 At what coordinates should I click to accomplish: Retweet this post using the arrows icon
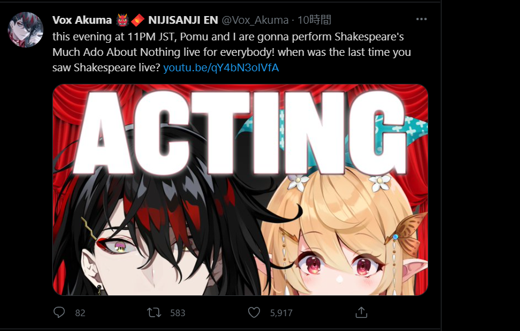pos(154,313)
